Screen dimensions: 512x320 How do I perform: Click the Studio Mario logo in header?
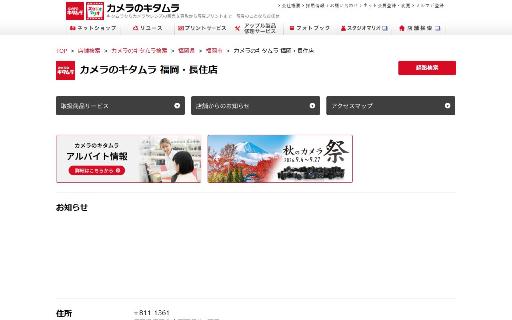(95, 11)
